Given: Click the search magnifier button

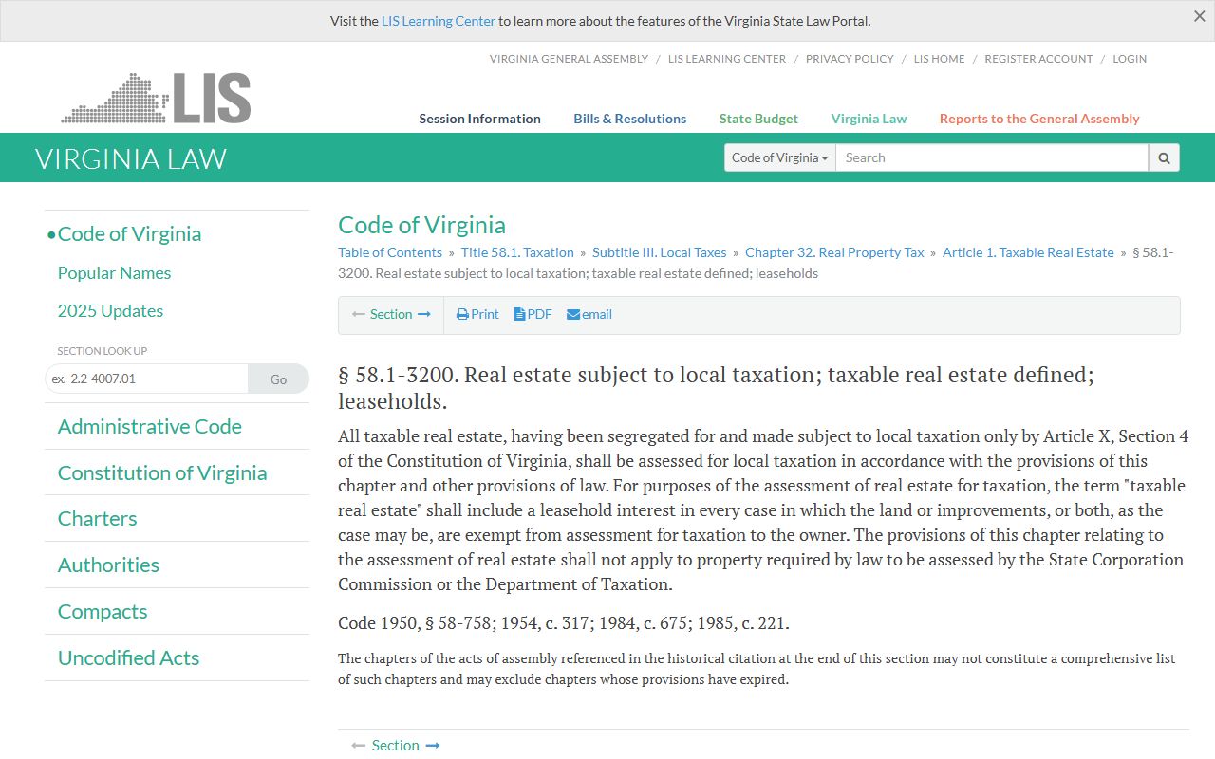Looking at the screenshot, I should coord(1164,157).
